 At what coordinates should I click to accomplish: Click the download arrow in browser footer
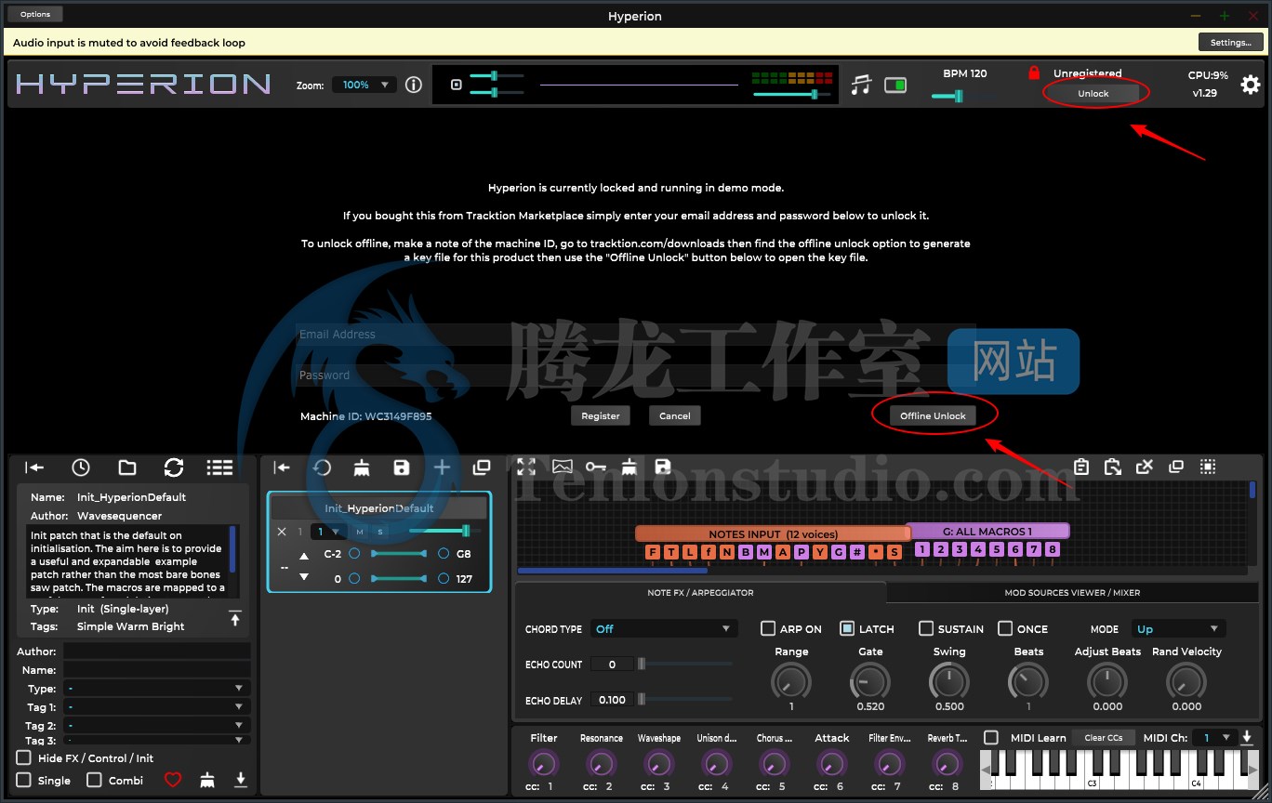click(x=240, y=780)
